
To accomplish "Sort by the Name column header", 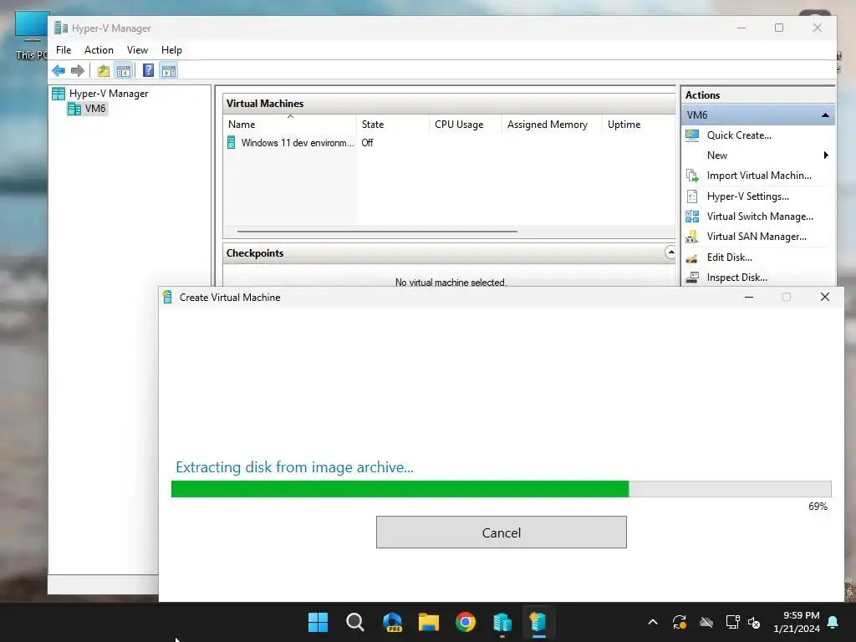I will [290, 125].
